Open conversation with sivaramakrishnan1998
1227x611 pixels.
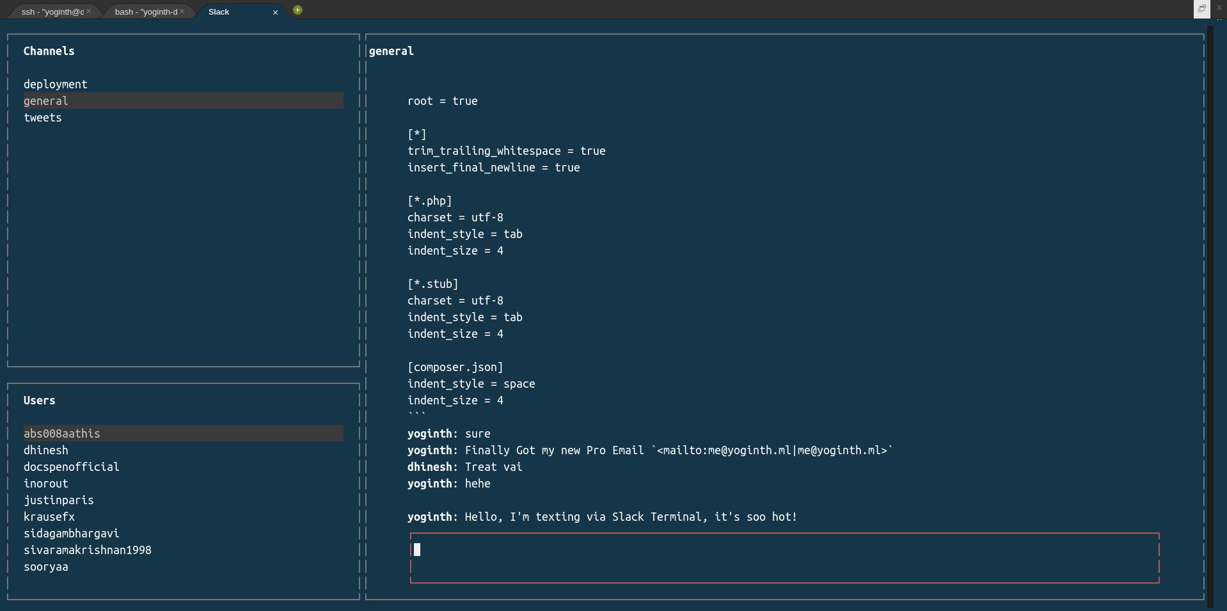click(87, 550)
